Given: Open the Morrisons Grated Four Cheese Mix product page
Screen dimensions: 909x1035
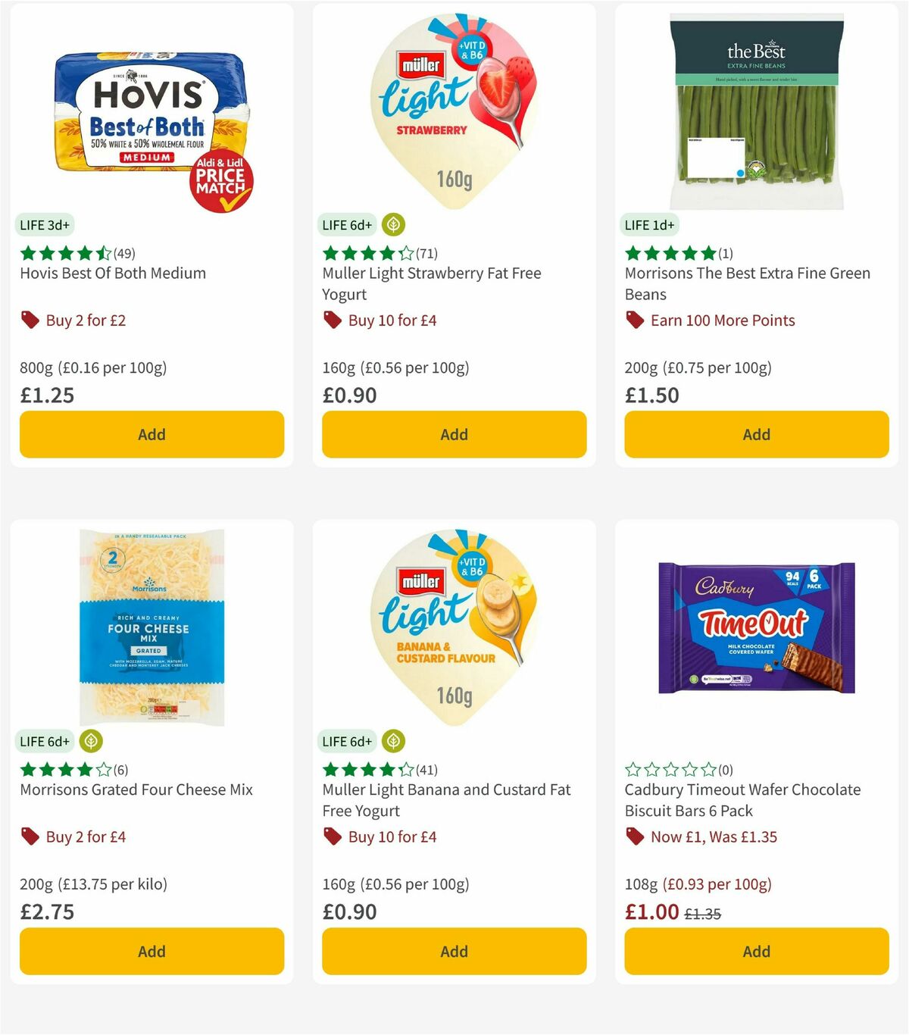Looking at the screenshot, I should 135,790.
